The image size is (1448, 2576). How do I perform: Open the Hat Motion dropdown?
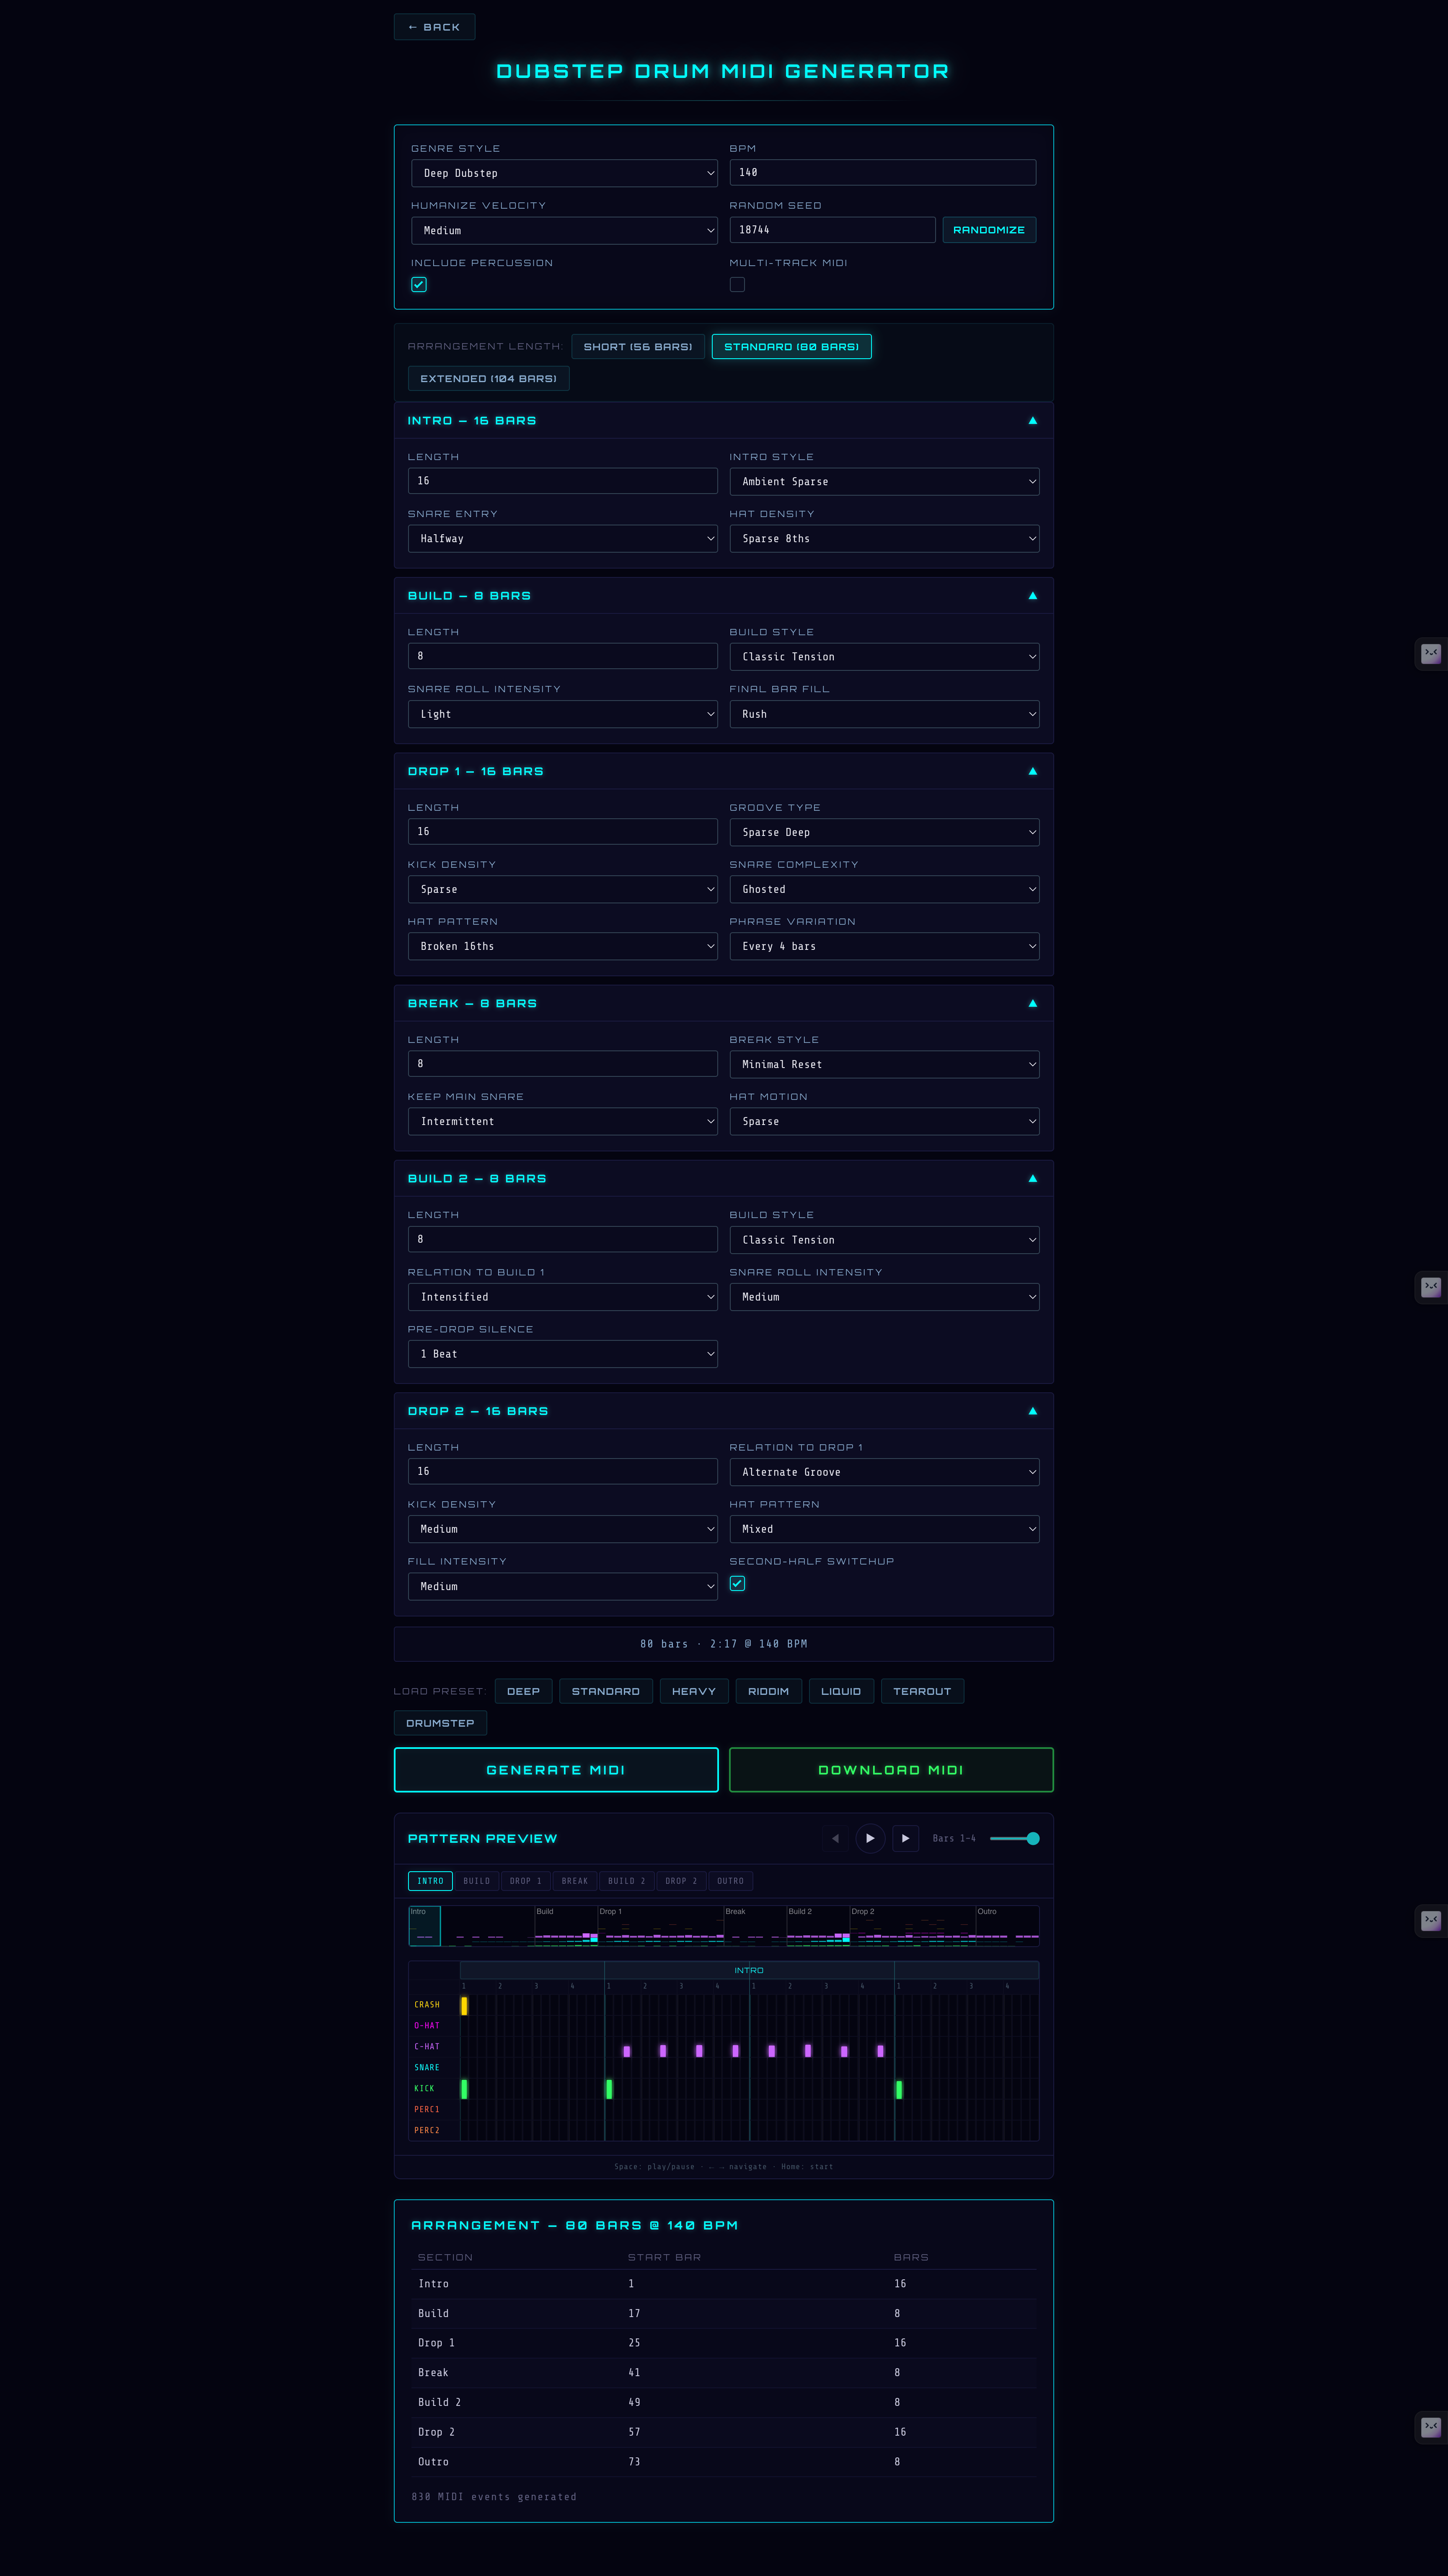coord(884,1121)
